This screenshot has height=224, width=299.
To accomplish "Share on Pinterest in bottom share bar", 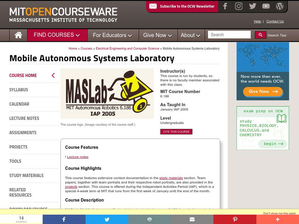I will pos(235,219).
